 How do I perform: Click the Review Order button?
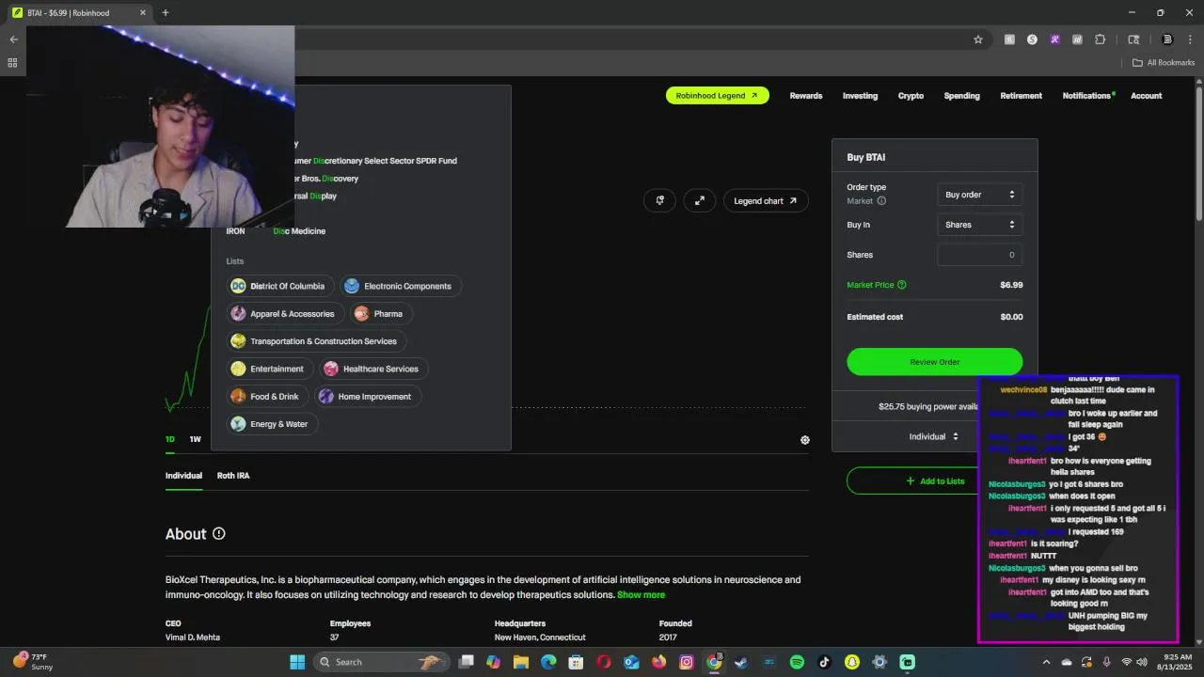coord(934,362)
